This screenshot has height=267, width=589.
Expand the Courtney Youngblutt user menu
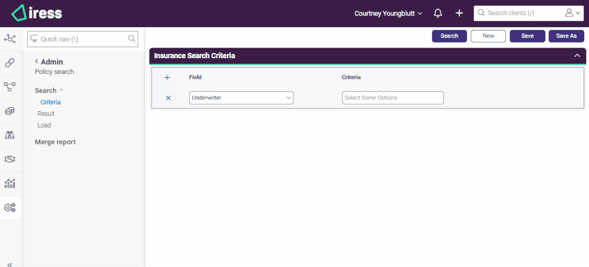click(x=389, y=13)
